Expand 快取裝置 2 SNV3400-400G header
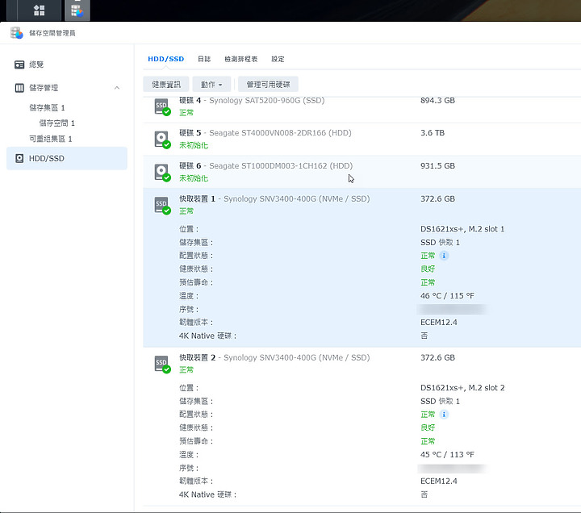 coord(362,364)
